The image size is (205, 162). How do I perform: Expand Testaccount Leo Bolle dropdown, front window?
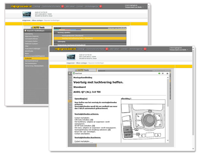coord(179,50)
